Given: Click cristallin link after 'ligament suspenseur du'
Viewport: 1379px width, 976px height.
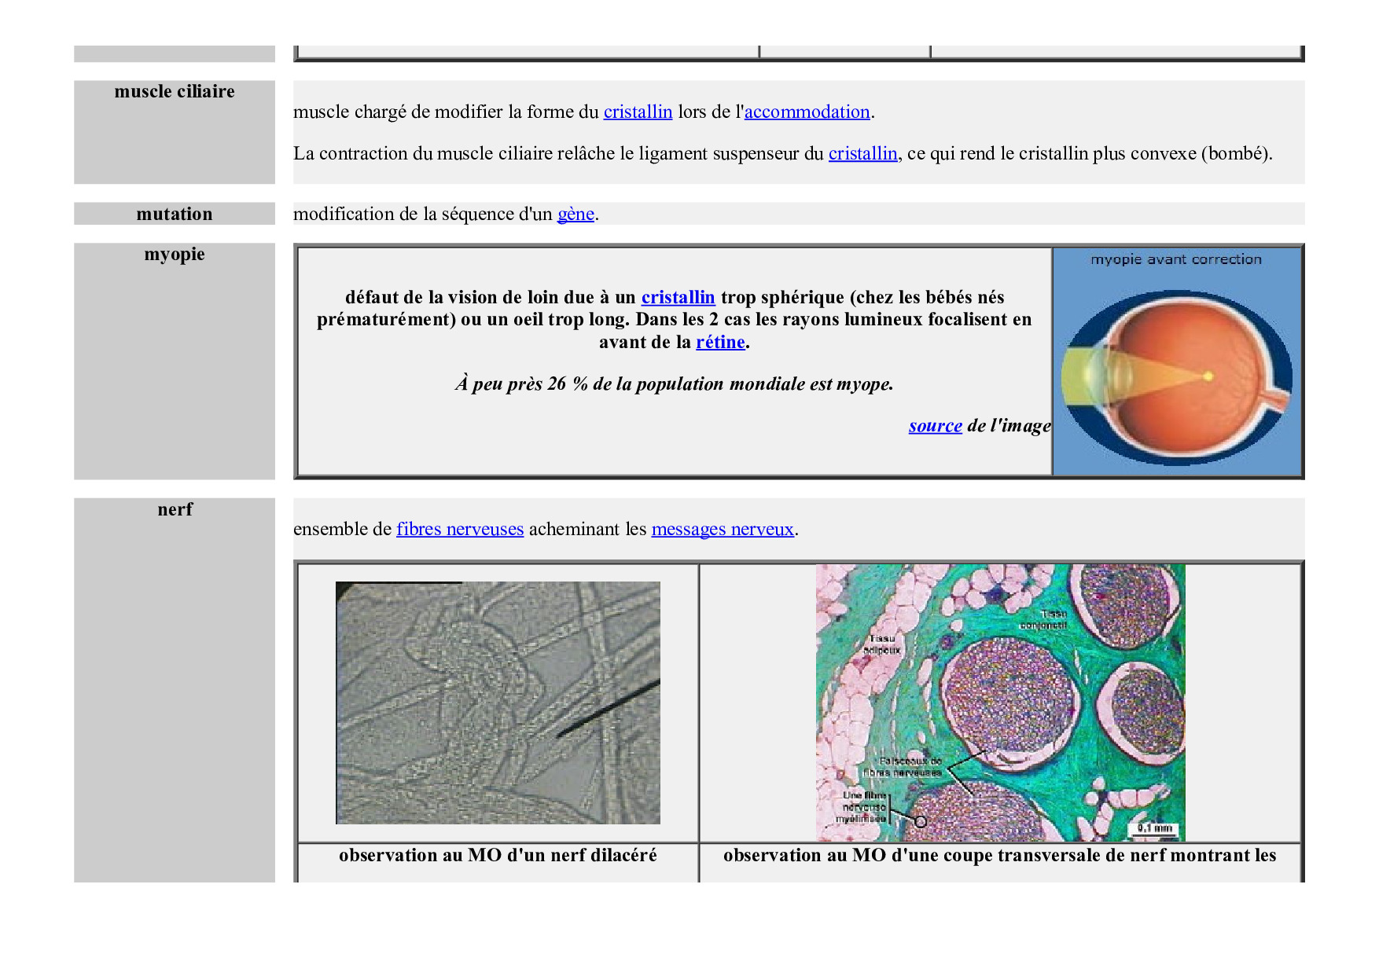Looking at the screenshot, I should 862,153.
